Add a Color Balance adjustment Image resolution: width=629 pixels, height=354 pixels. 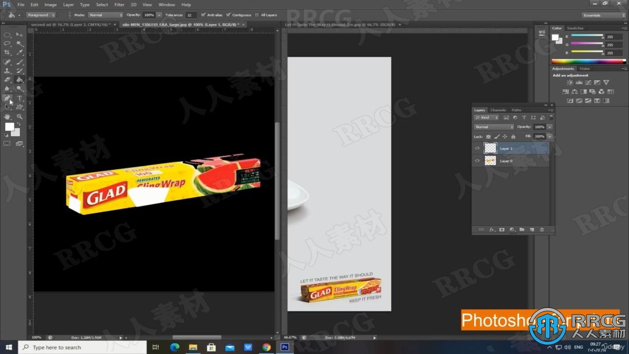pos(575,91)
